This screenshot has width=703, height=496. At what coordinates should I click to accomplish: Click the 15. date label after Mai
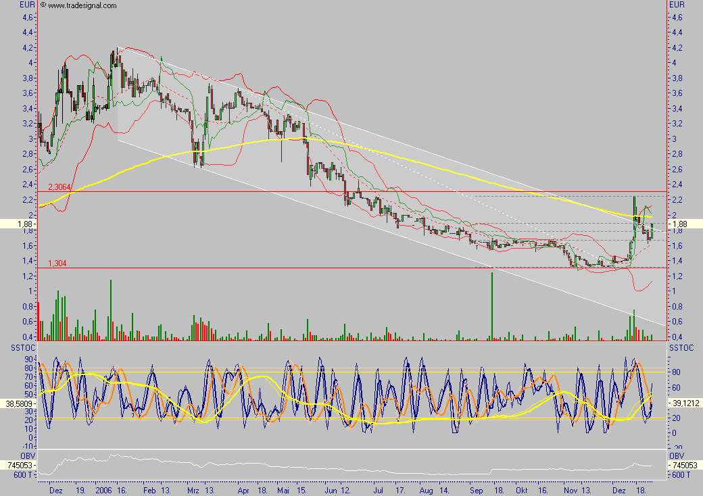301,490
